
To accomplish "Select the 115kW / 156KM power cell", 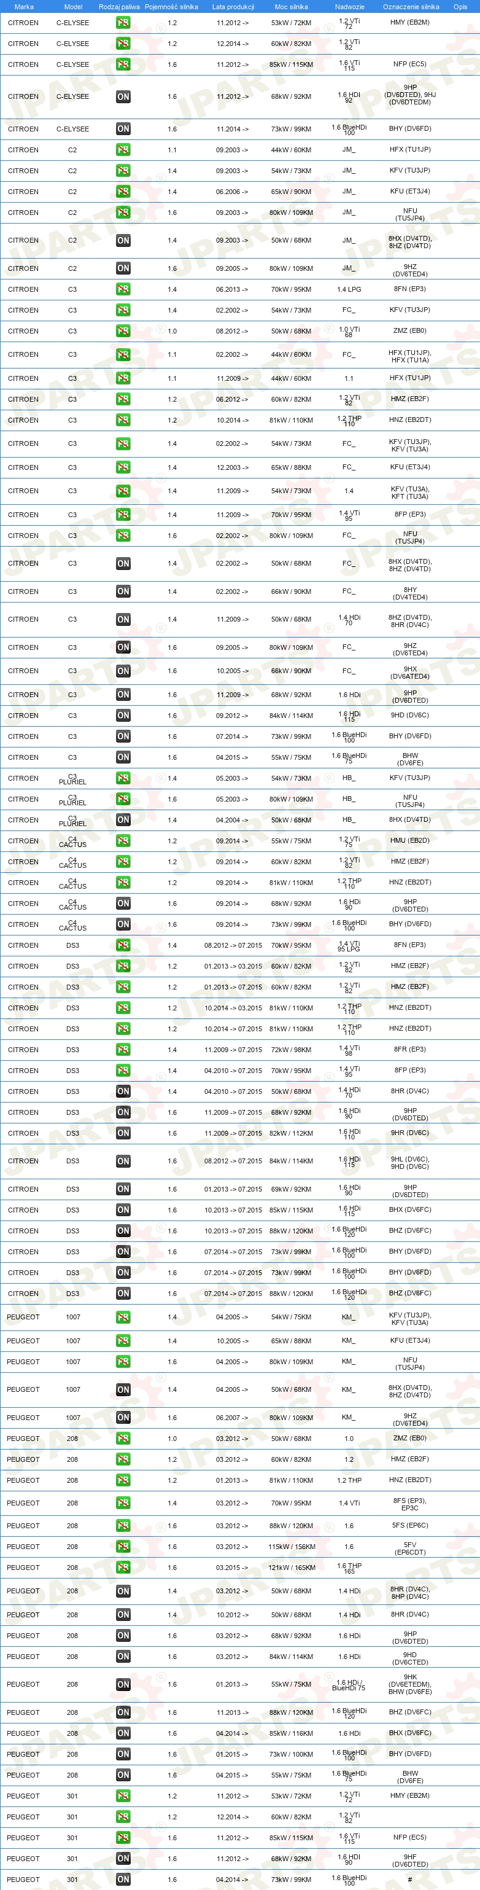I will (292, 1547).
